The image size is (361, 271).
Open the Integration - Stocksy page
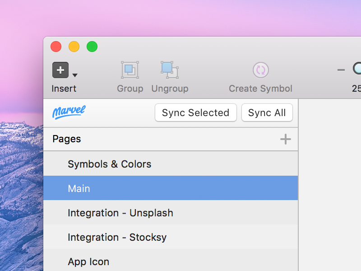click(117, 237)
